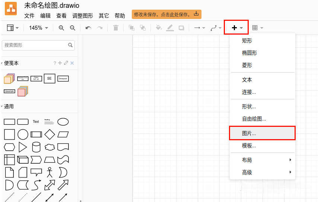Click the scratchpad edit pencil icon
Image resolution: width=318 pixels, height=202 pixels.
click(x=66, y=63)
